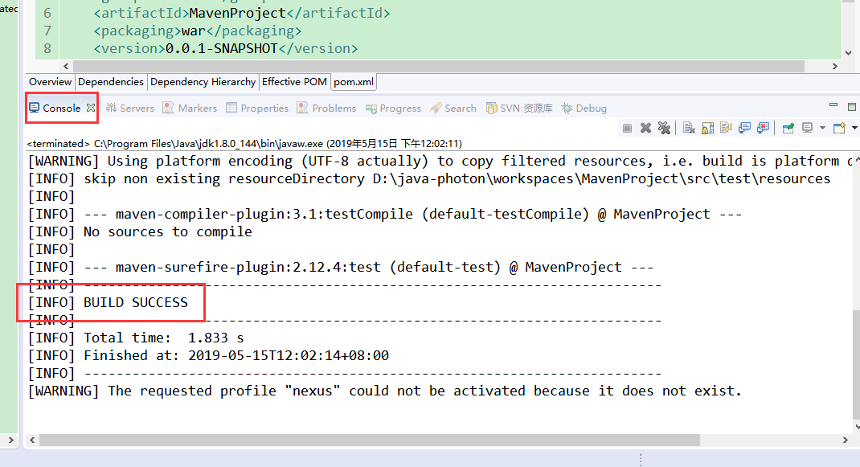This screenshot has height=467, width=860.
Task: Minimize the Console view panel
Action: (x=833, y=104)
